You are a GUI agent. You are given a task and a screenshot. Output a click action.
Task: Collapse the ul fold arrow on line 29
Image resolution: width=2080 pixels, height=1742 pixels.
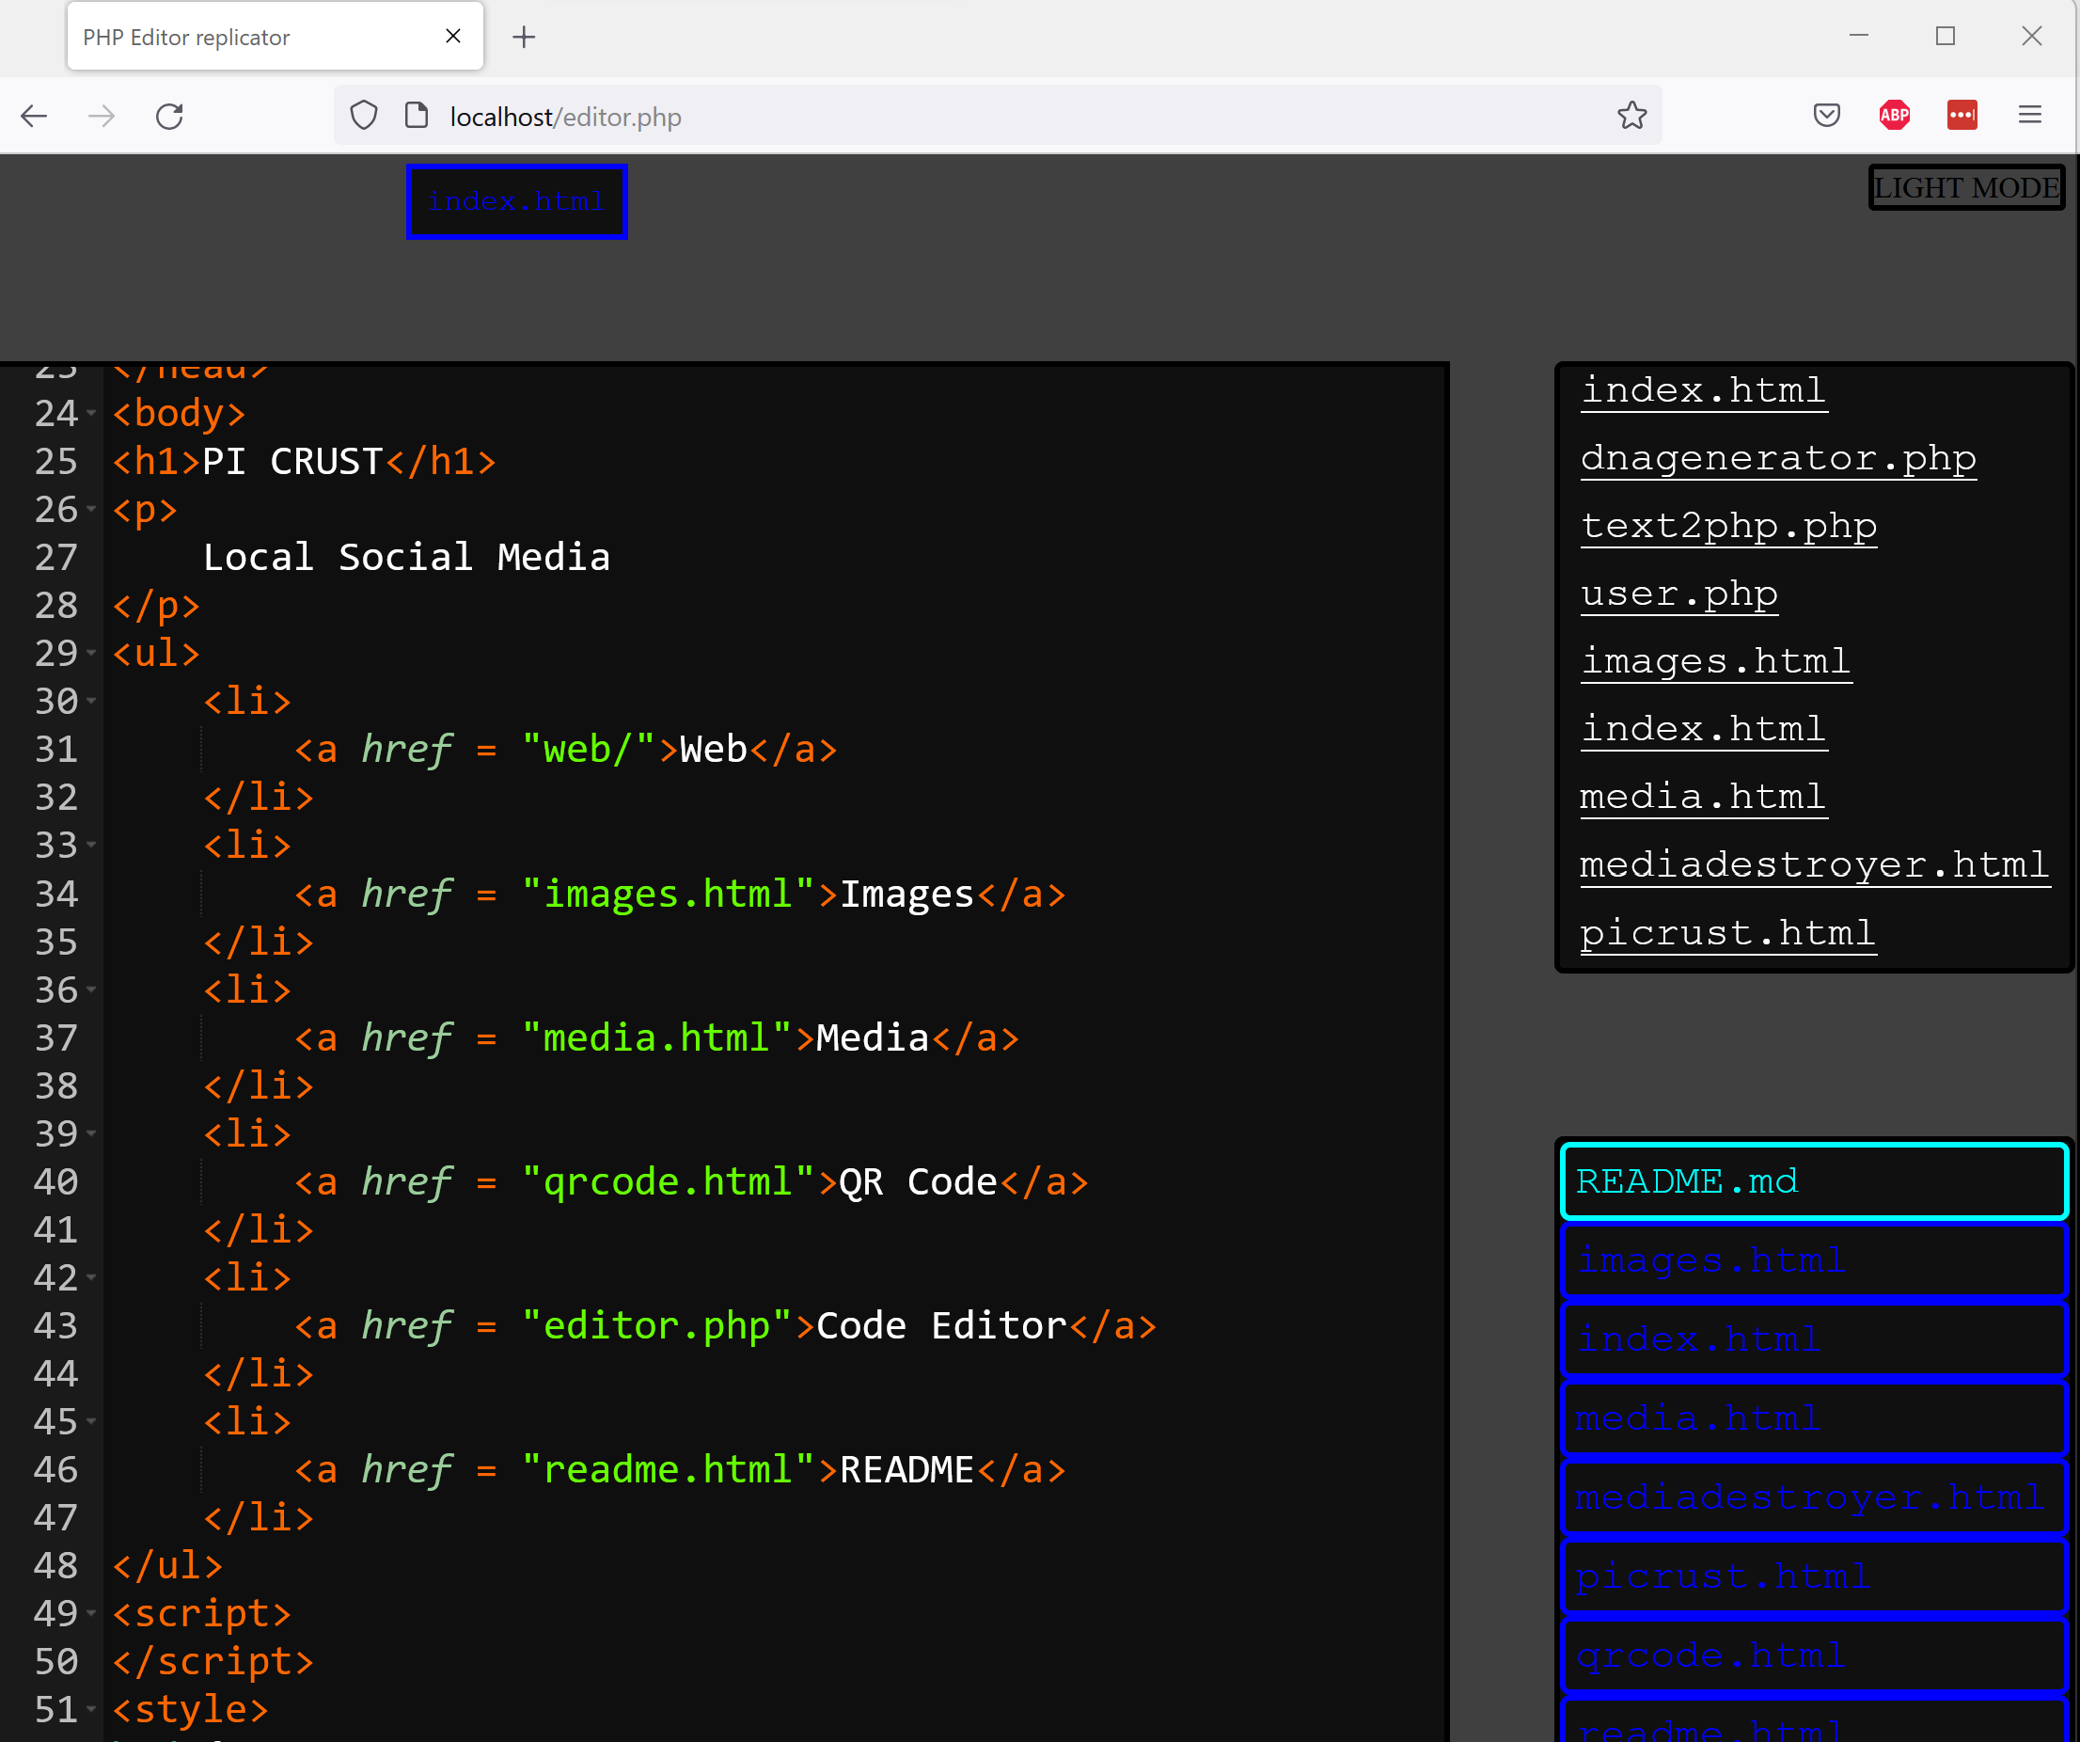(91, 653)
